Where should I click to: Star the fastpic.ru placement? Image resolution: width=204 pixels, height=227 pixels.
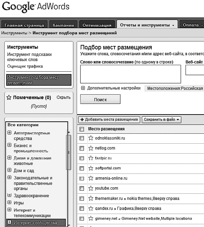click(x=91, y=158)
